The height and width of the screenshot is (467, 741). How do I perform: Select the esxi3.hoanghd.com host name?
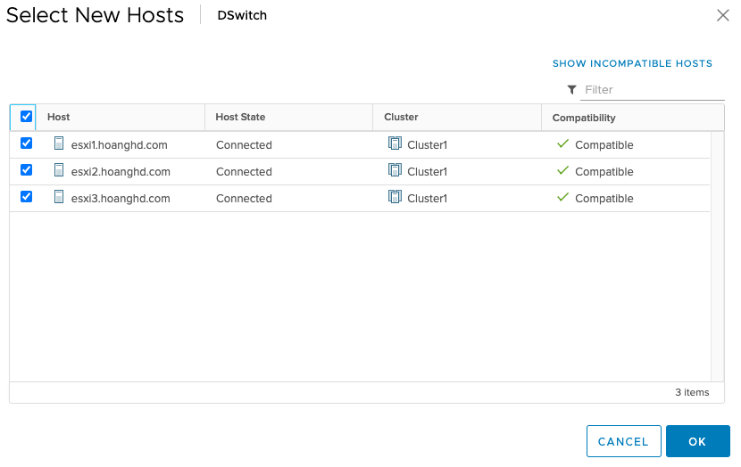[x=121, y=199]
